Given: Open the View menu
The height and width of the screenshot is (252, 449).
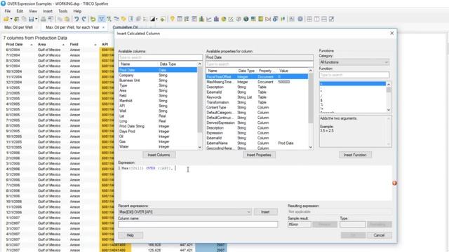Looking at the screenshot, I should click(x=33, y=11).
